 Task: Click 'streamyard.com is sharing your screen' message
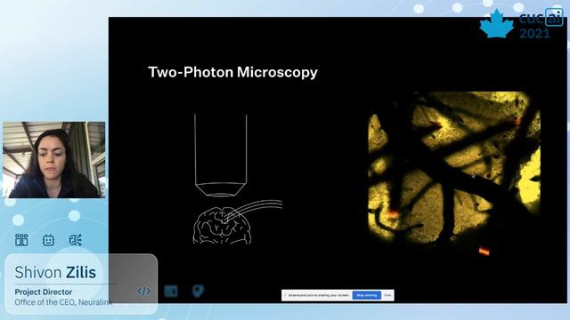tap(319, 295)
